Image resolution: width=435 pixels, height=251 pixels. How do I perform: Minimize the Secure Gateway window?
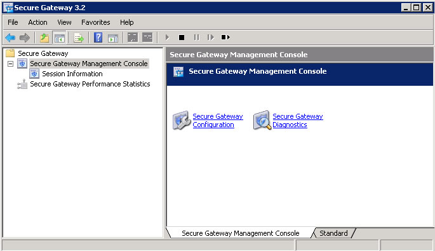pos(406,8)
